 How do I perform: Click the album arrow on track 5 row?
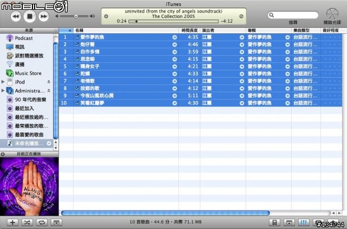click(x=287, y=66)
